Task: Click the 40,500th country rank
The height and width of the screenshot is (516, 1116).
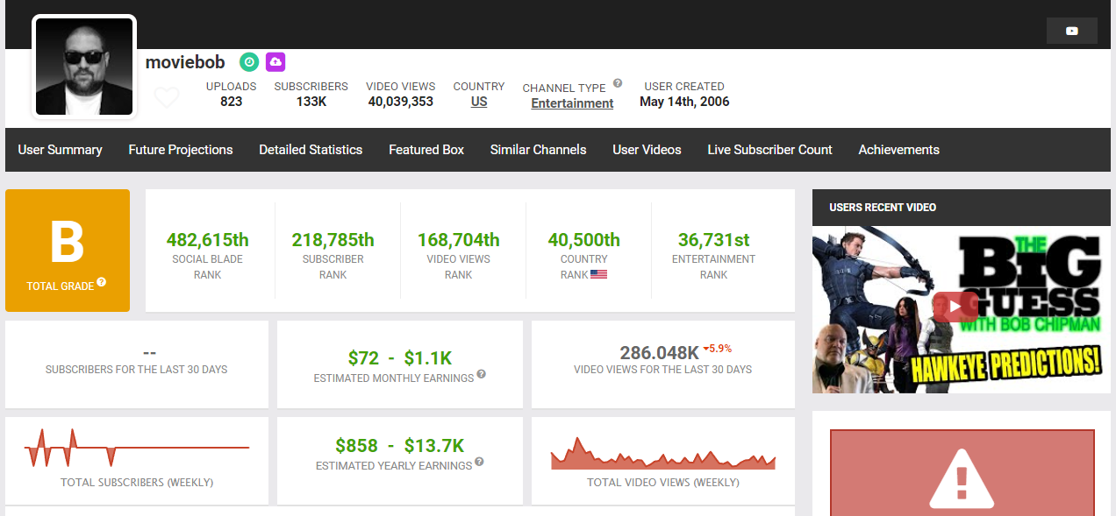Action: click(584, 239)
